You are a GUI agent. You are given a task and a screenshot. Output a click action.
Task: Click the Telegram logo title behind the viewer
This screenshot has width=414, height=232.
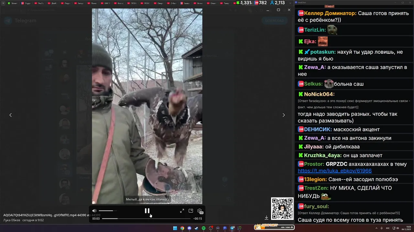[21, 21]
